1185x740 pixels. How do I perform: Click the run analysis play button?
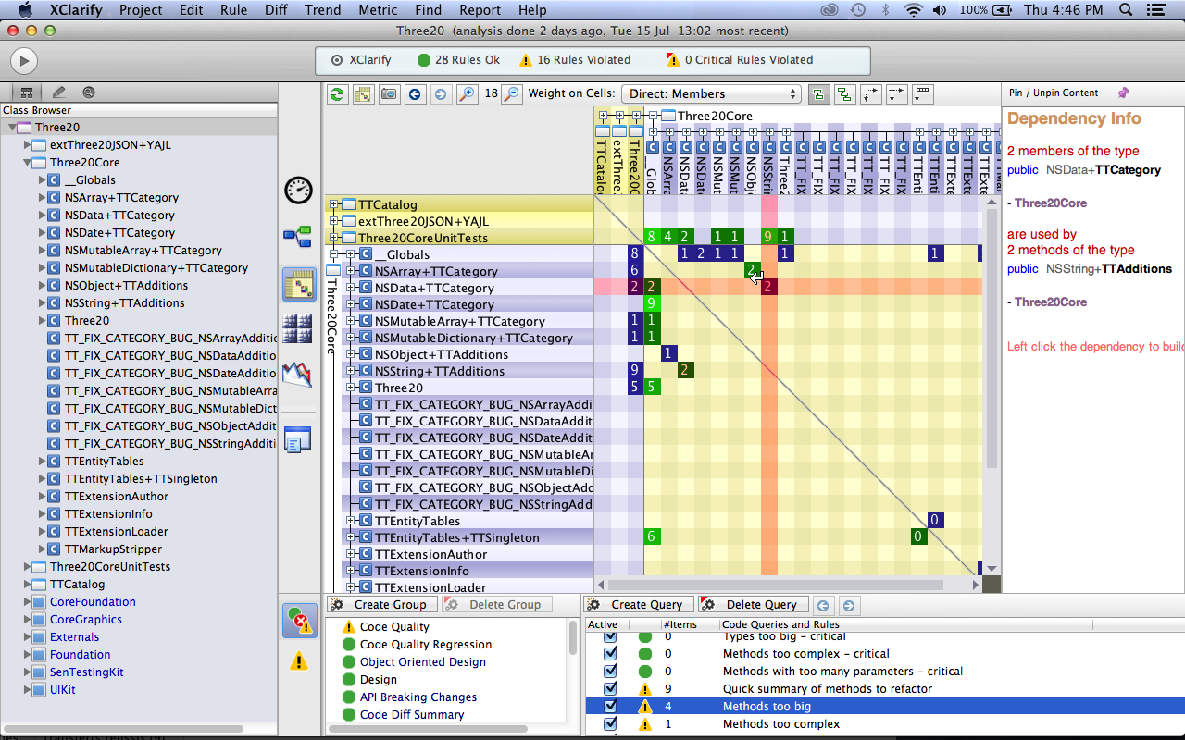(x=24, y=61)
